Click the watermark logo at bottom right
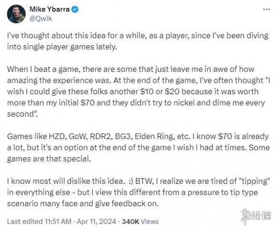The width and height of the screenshot is (278, 230). (256, 216)
